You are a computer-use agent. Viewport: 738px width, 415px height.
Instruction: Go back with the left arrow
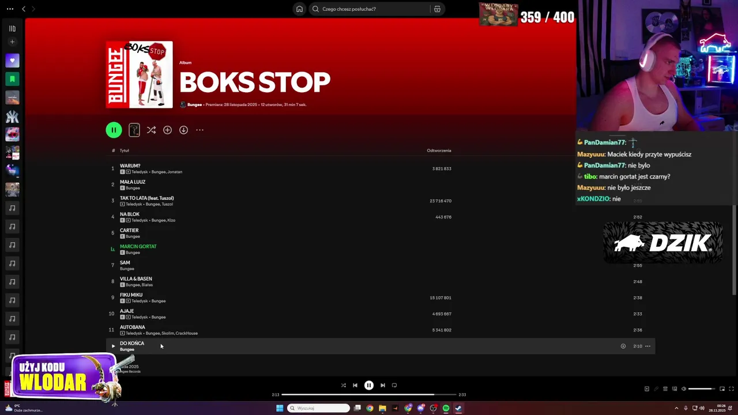tap(24, 9)
